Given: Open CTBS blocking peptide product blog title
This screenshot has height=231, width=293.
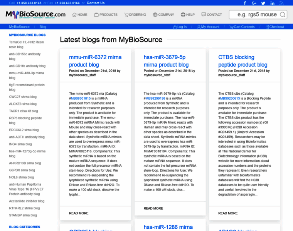Looking at the screenshot, I should tap(243, 61).
